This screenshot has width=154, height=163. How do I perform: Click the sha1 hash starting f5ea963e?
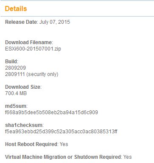point(61,132)
